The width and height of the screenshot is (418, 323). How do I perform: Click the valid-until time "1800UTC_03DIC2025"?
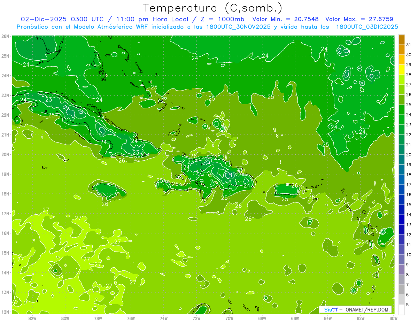click(x=367, y=27)
